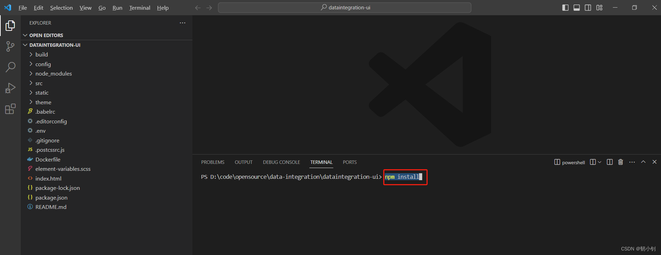Open the Search view icon
The image size is (661, 255).
(10, 67)
